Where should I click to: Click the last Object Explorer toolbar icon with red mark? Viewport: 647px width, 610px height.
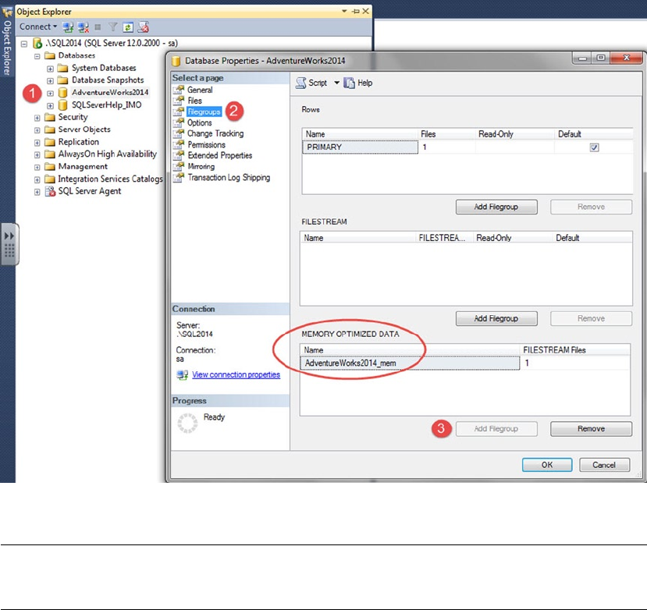tap(143, 27)
